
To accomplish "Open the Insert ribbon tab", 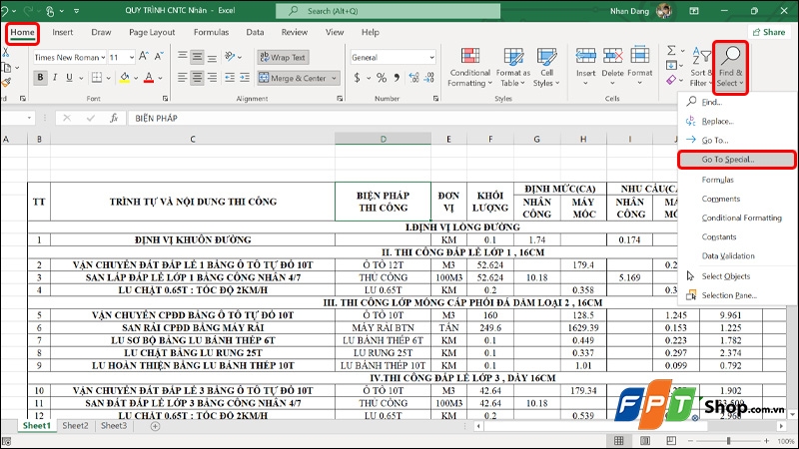I will pyautogui.click(x=62, y=32).
